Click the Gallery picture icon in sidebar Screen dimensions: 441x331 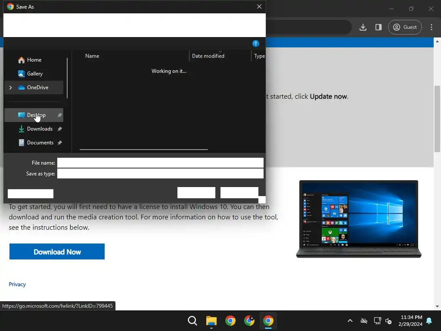coord(22,74)
